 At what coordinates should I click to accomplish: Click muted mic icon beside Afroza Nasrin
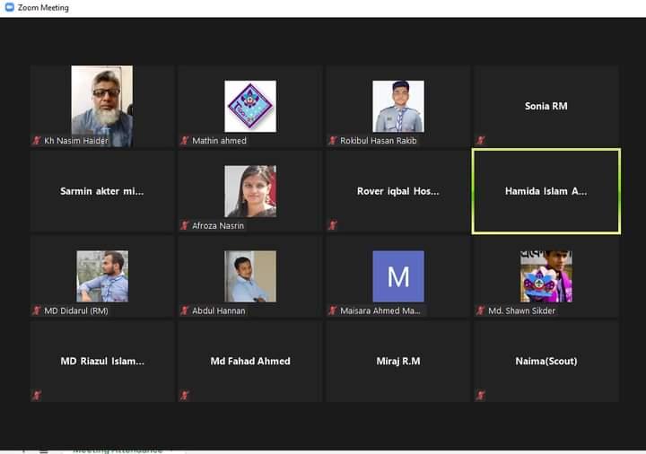coord(185,226)
